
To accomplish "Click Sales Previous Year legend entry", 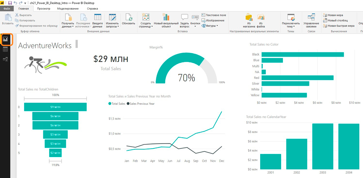I will [x=140, y=104].
